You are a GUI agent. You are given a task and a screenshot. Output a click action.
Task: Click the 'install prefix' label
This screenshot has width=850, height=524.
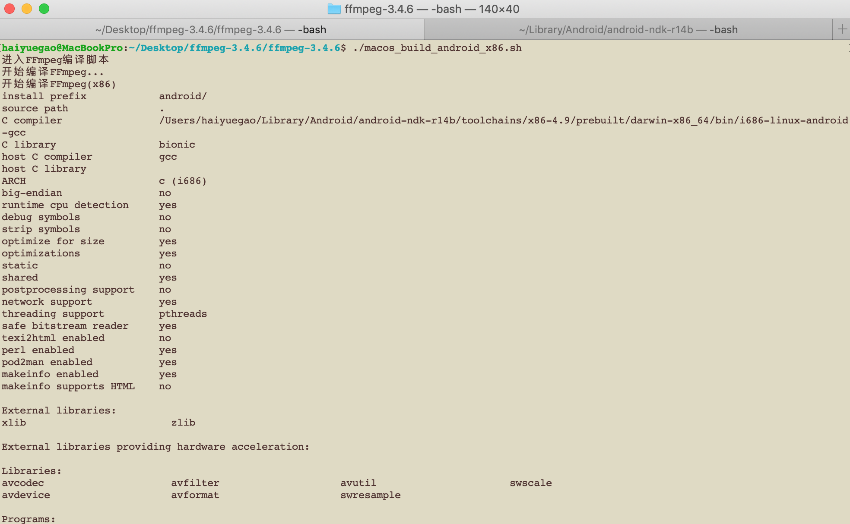pyautogui.click(x=44, y=96)
